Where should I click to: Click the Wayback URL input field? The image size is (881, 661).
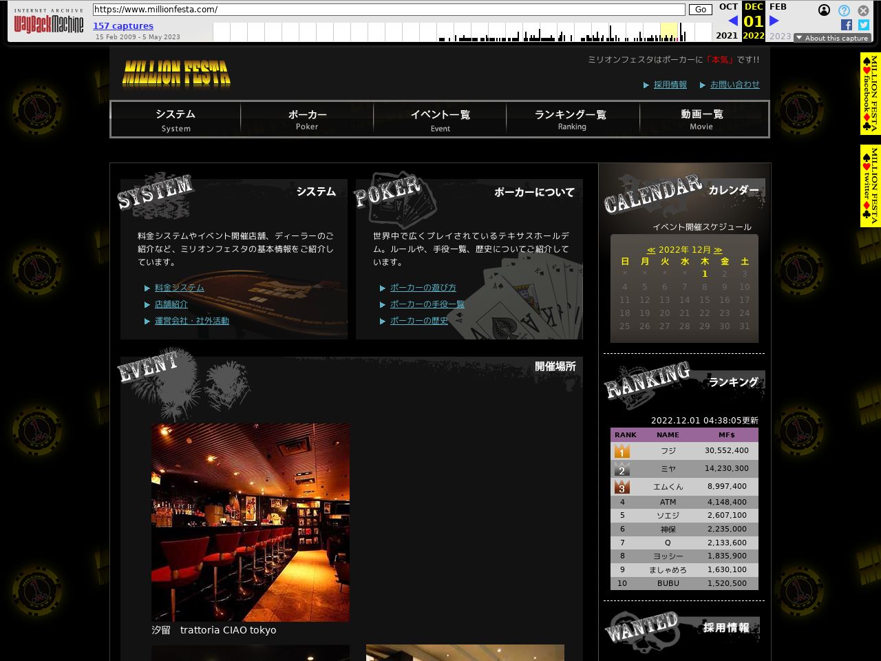click(x=389, y=10)
